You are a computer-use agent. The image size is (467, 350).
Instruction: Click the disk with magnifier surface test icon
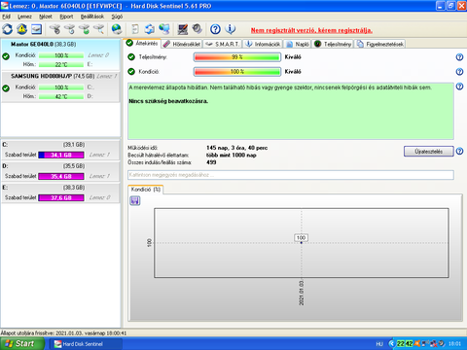tap(99, 29)
